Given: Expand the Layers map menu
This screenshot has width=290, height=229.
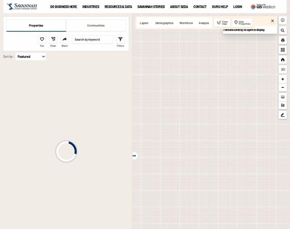Looking at the screenshot, I should tap(144, 23).
